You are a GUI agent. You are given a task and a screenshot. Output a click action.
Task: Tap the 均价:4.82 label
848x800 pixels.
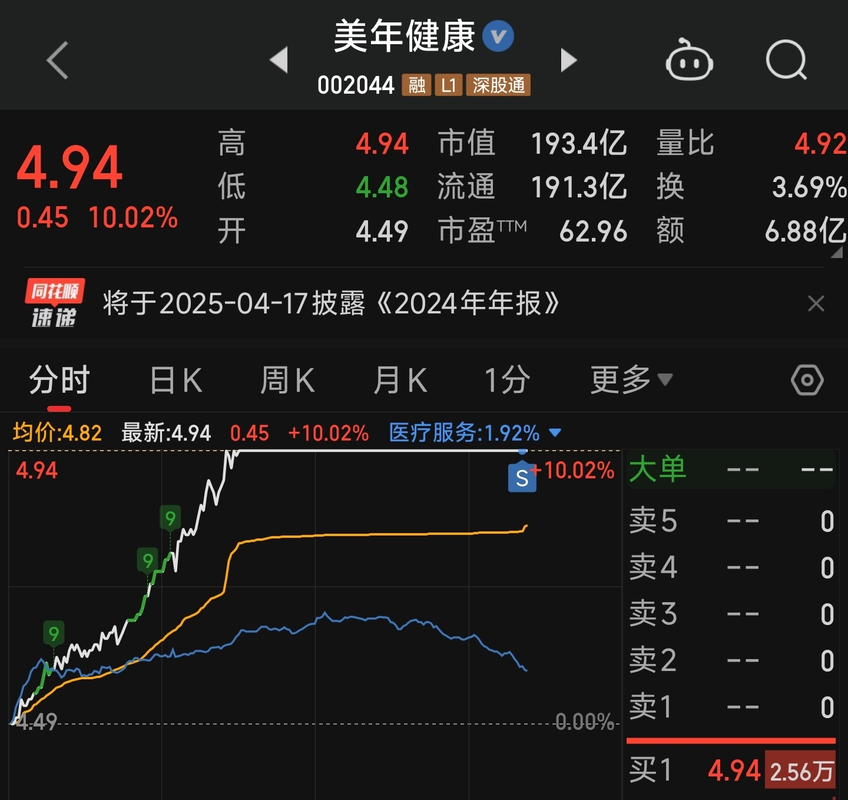[x=57, y=433]
